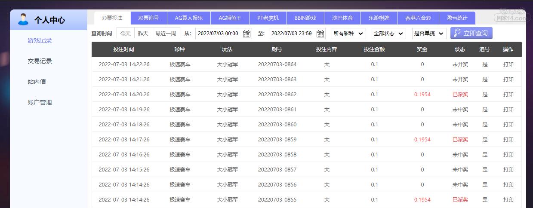This screenshot has width=533, height=208.
Task: Click the 彩种 column header
Action: pos(180,49)
